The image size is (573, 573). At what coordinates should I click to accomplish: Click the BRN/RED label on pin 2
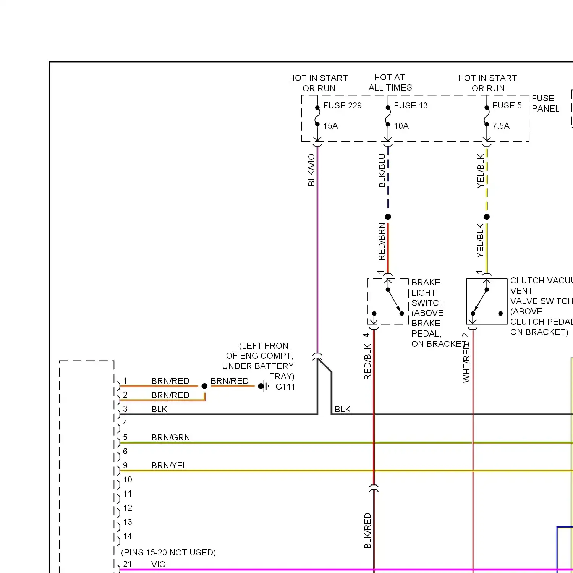coord(170,395)
